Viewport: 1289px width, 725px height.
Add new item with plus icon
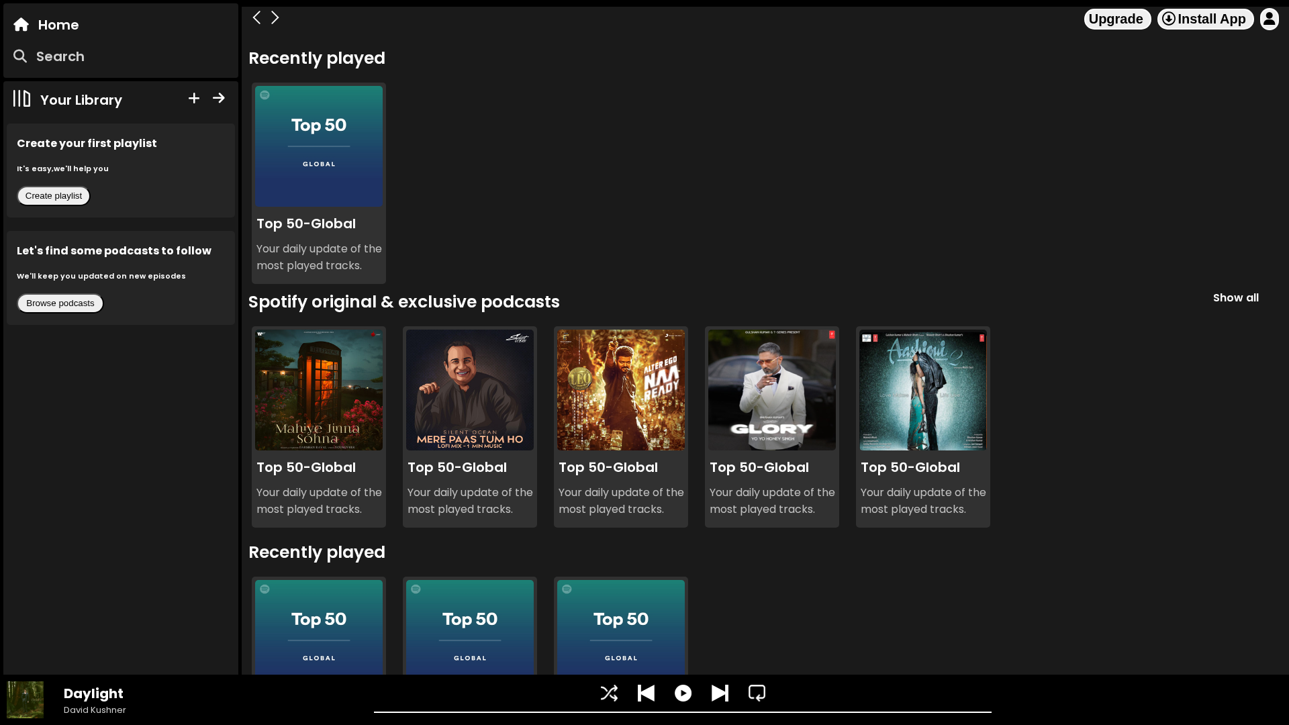pyautogui.click(x=194, y=99)
